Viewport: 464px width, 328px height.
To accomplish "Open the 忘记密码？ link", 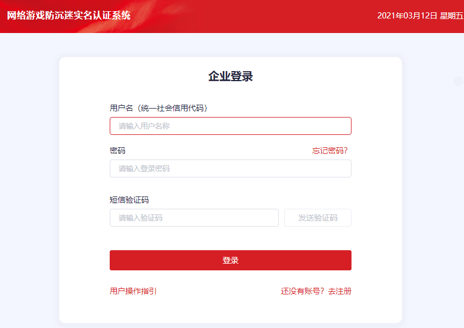I will pyautogui.click(x=330, y=151).
